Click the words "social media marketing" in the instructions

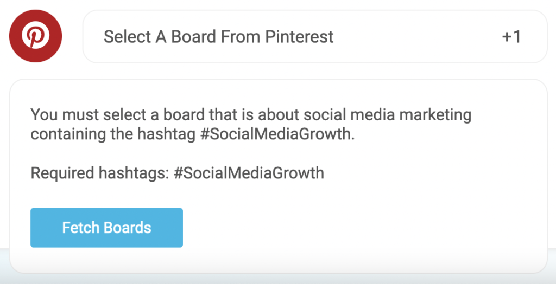388,115
